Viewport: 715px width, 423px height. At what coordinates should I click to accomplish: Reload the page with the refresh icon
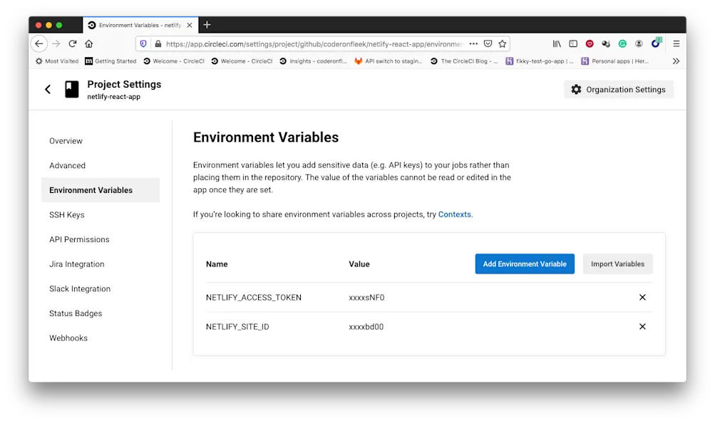click(73, 43)
